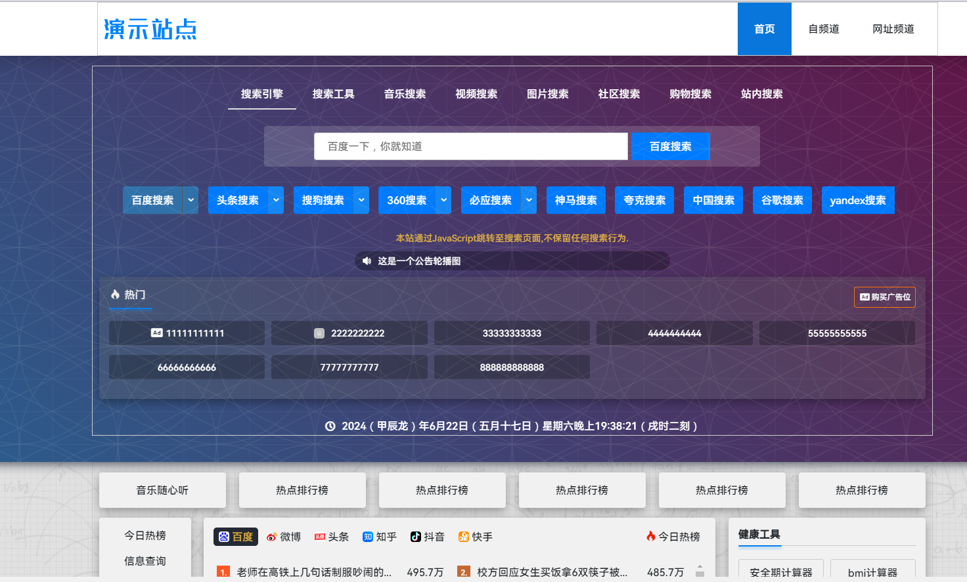Click the speaker icon in announcement bar
This screenshot has height=582, width=967.
pos(367,260)
